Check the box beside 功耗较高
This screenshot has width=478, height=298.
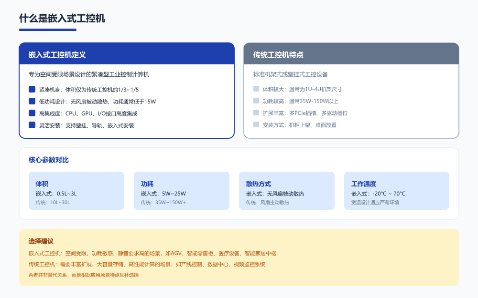(256, 101)
